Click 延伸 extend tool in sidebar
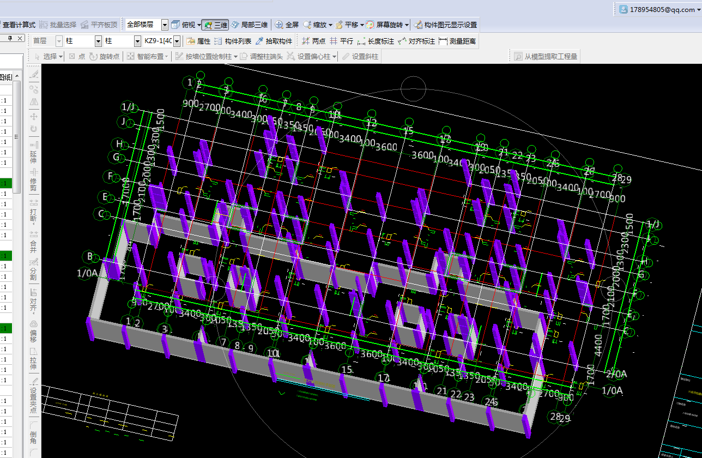Image resolution: width=702 pixels, height=458 pixels. (33, 153)
